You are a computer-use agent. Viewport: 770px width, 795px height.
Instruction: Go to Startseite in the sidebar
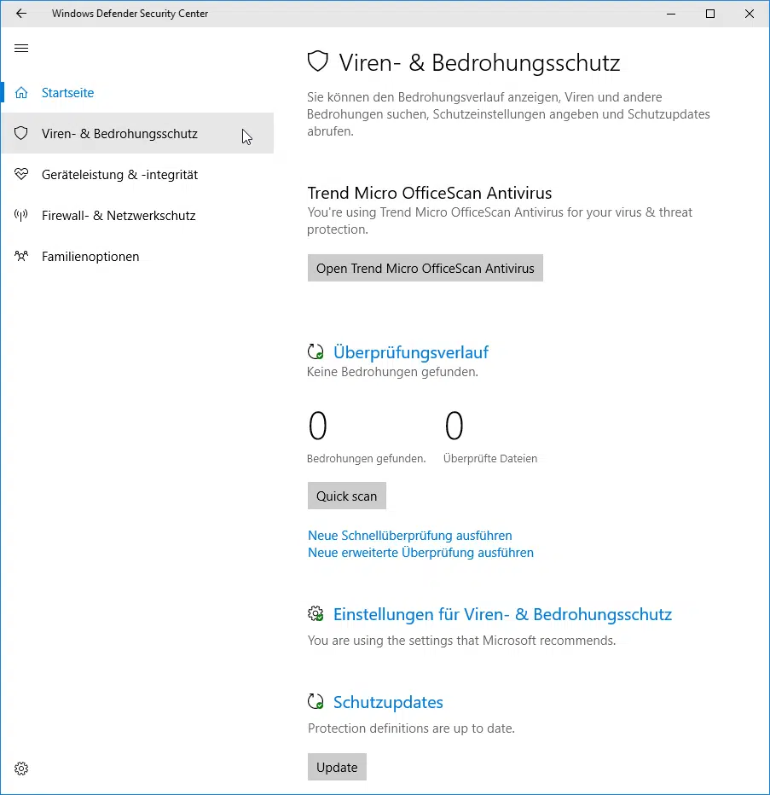click(x=67, y=93)
